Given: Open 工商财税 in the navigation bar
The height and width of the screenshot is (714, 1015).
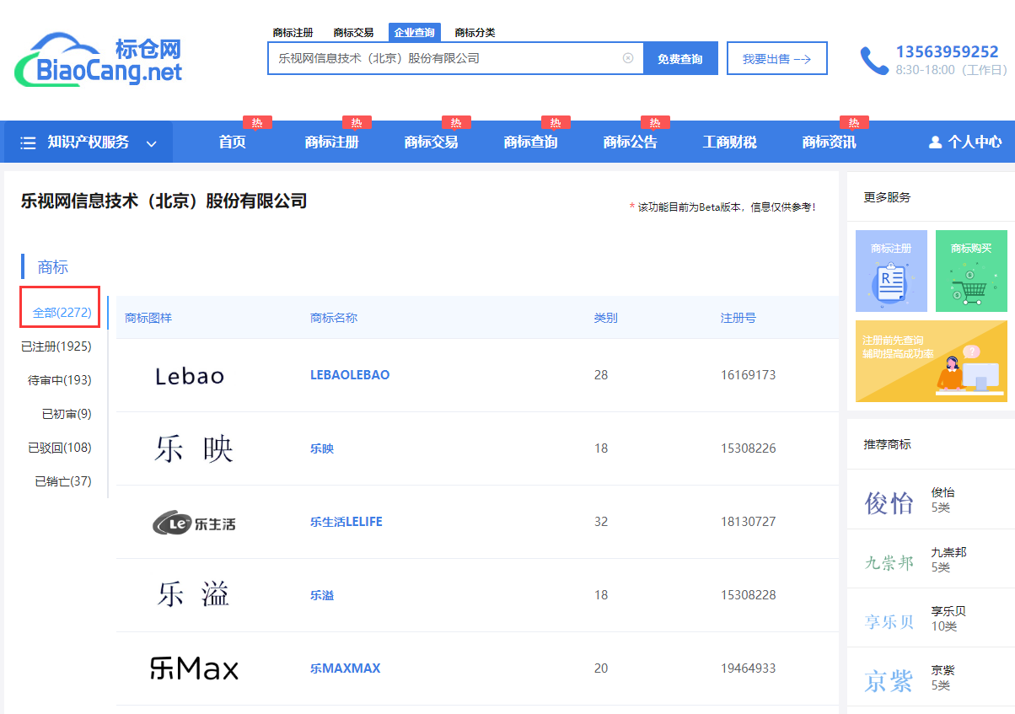Looking at the screenshot, I should [x=729, y=142].
